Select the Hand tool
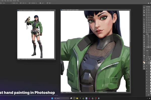 coord(144,55)
